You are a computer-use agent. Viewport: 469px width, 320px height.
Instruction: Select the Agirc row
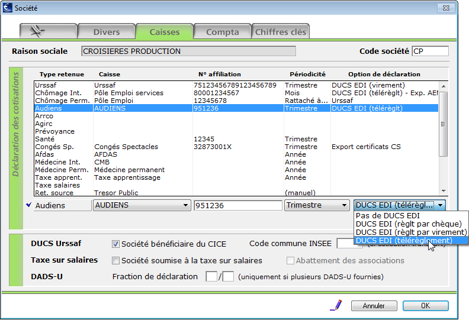click(236, 124)
